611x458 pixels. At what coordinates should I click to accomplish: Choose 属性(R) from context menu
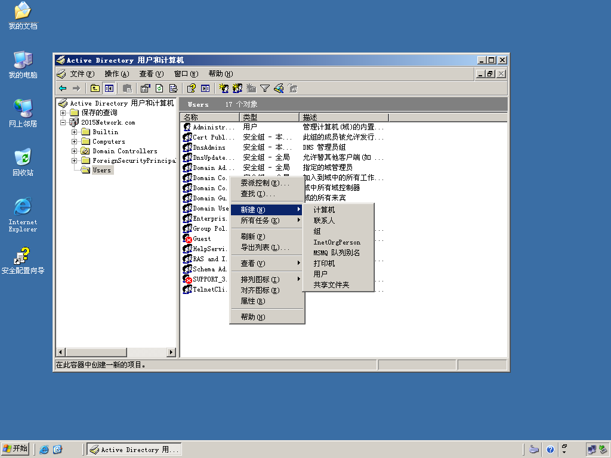coord(267,301)
